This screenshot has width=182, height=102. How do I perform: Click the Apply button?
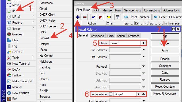[x=165, y=50]
